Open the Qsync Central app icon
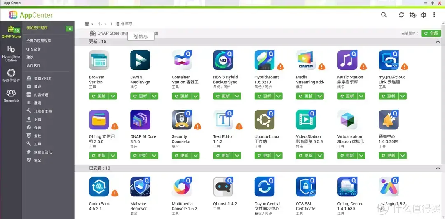The width and height of the screenshot is (445, 219). point(265,187)
